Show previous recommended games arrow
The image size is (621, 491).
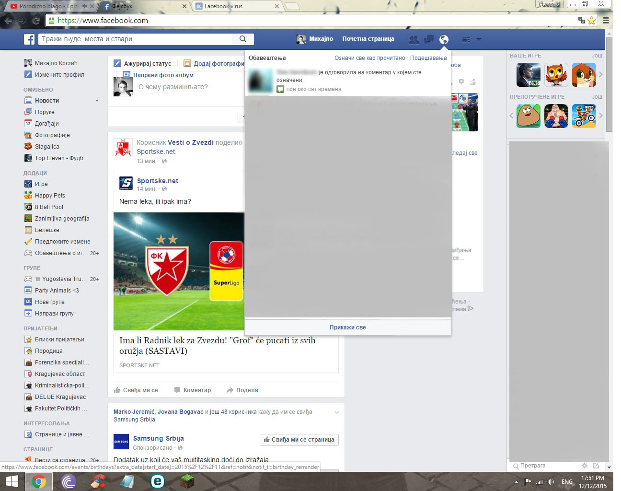(511, 116)
